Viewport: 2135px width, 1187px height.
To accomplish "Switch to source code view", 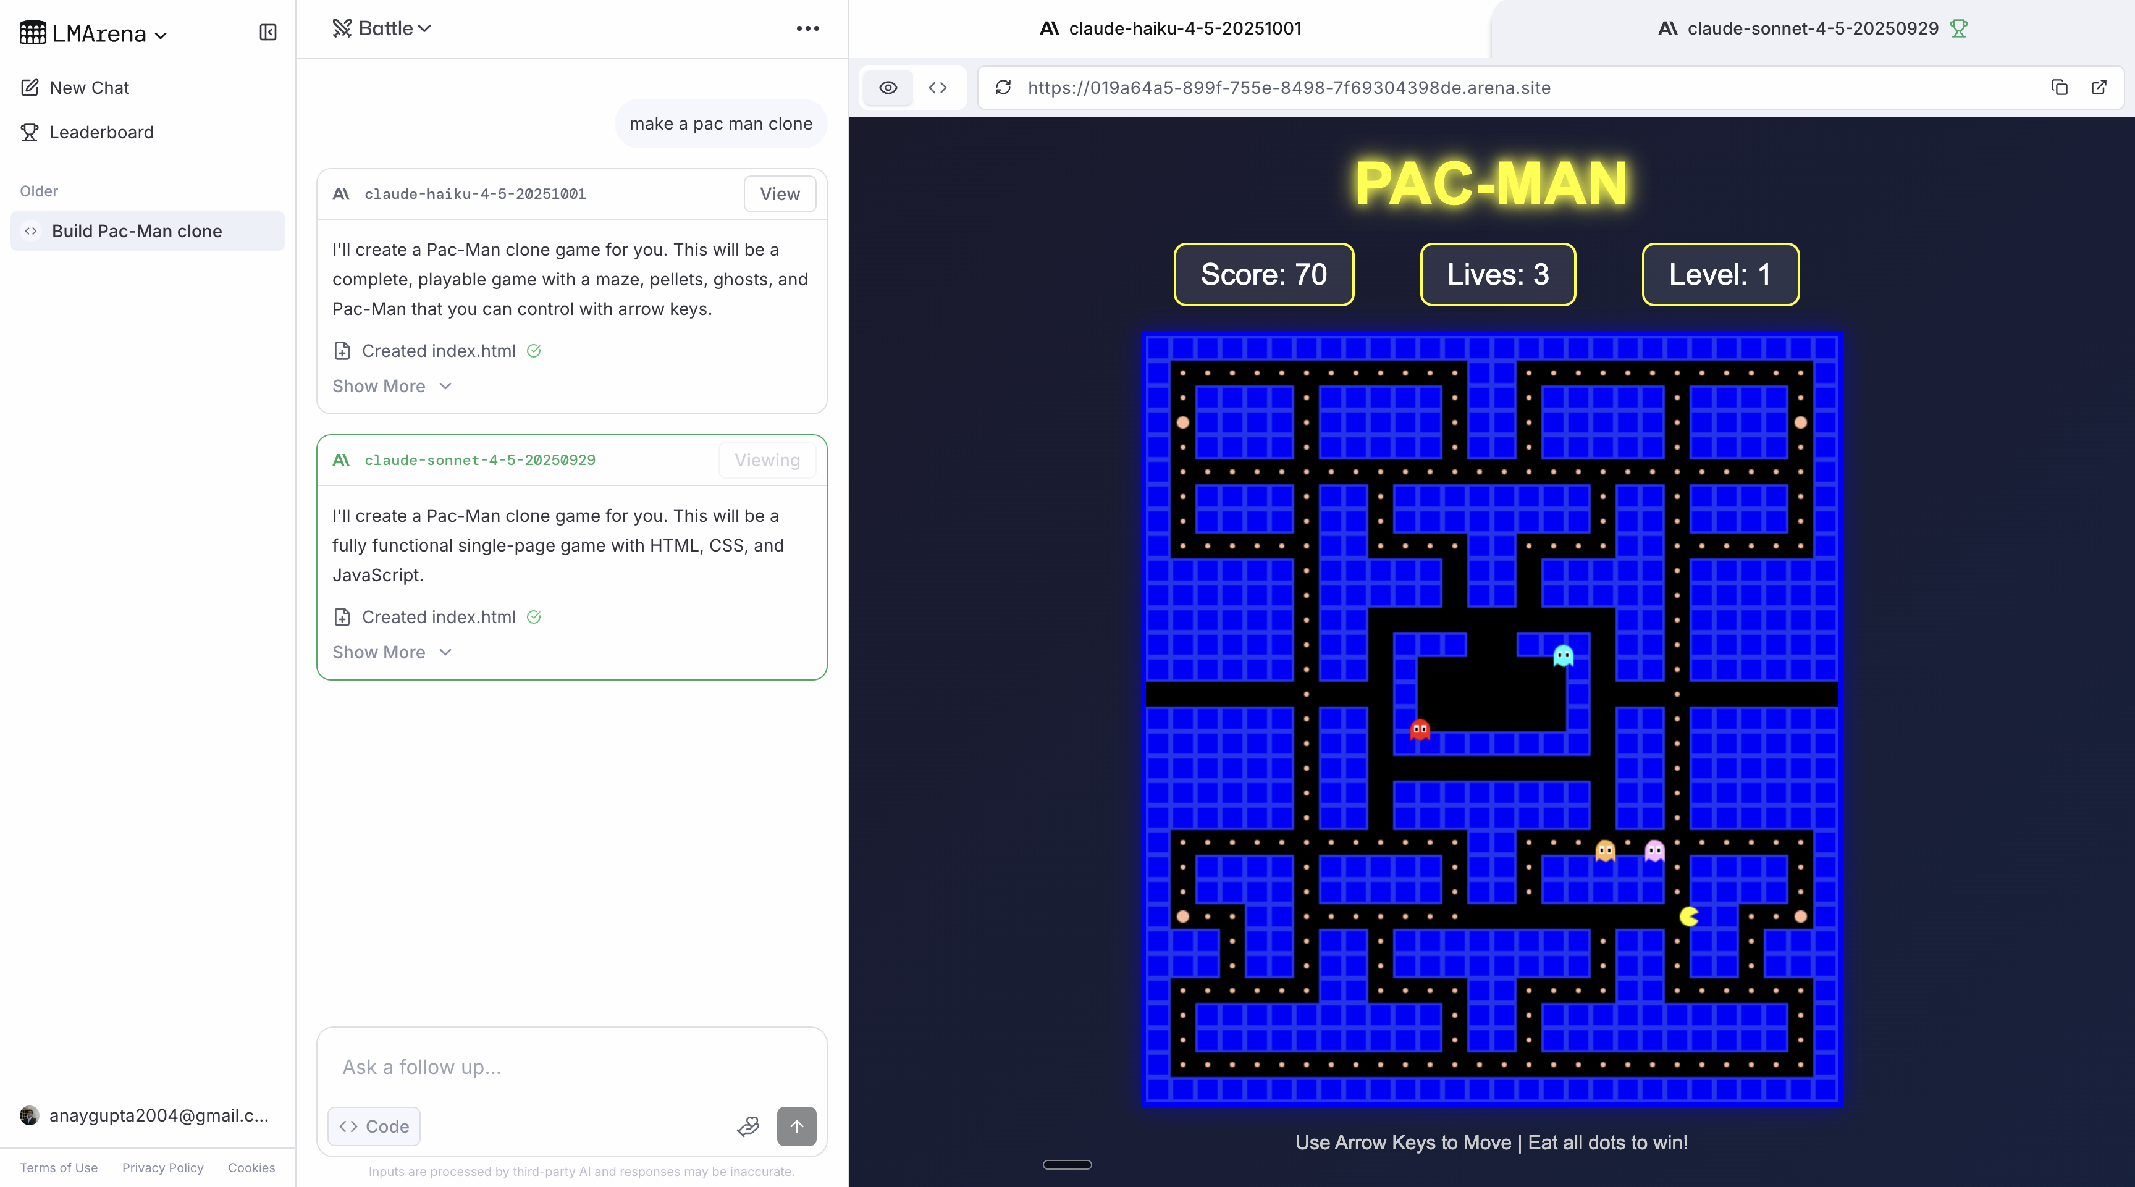I will point(937,88).
